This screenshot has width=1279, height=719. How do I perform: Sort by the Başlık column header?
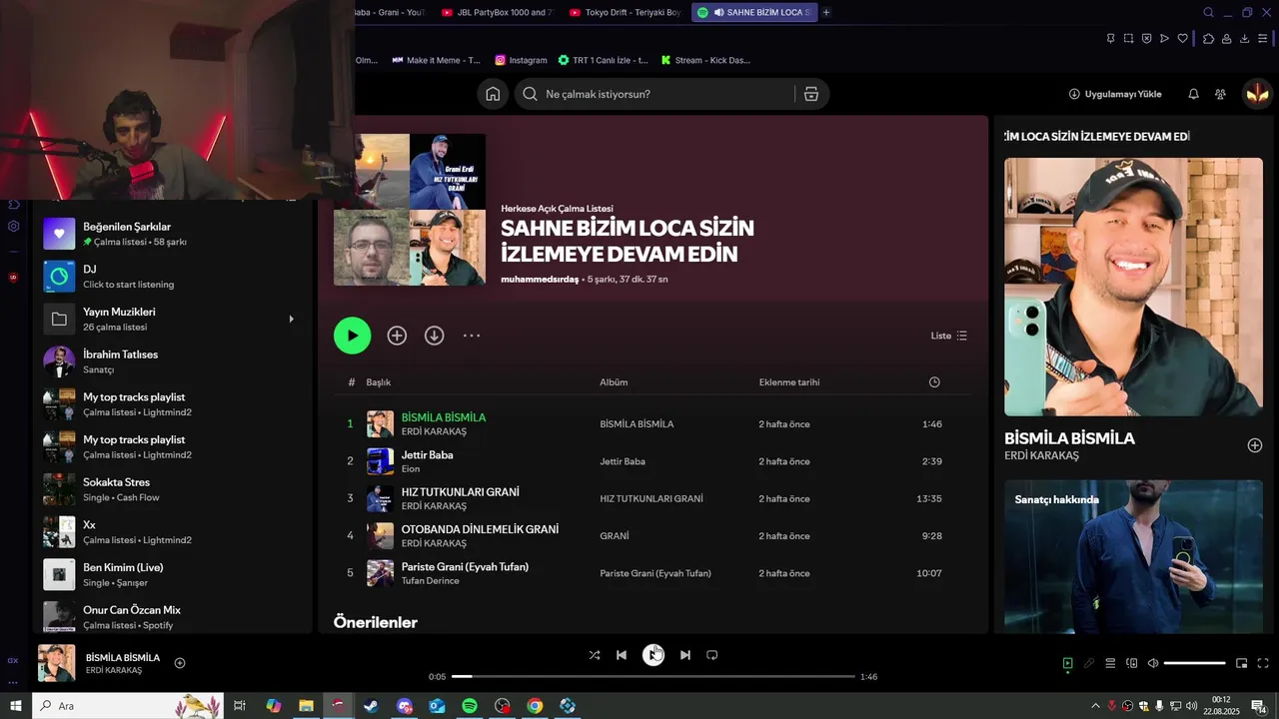pyautogui.click(x=379, y=382)
